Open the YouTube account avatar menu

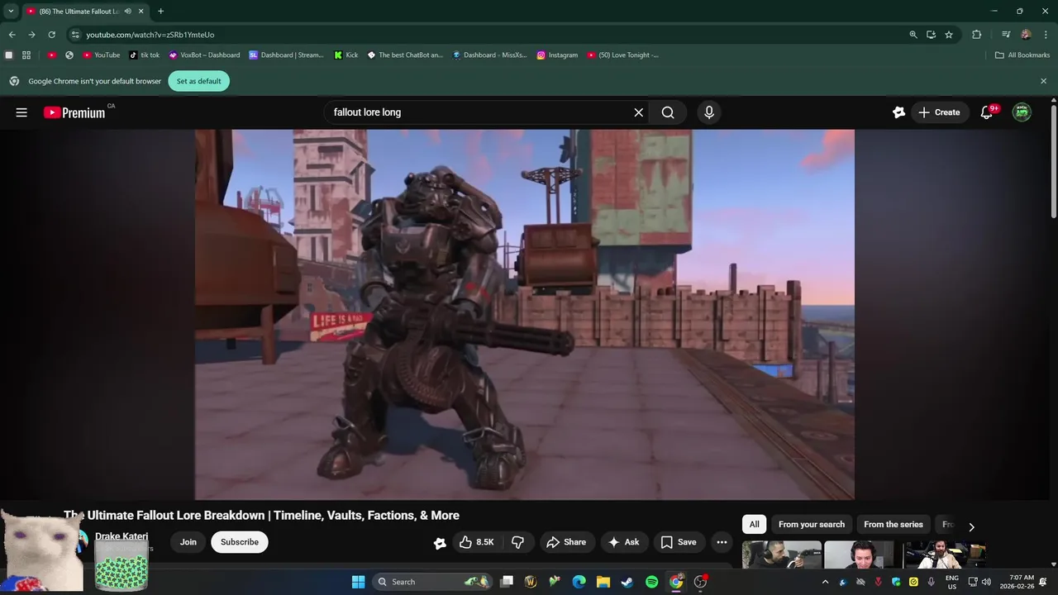(x=1022, y=112)
